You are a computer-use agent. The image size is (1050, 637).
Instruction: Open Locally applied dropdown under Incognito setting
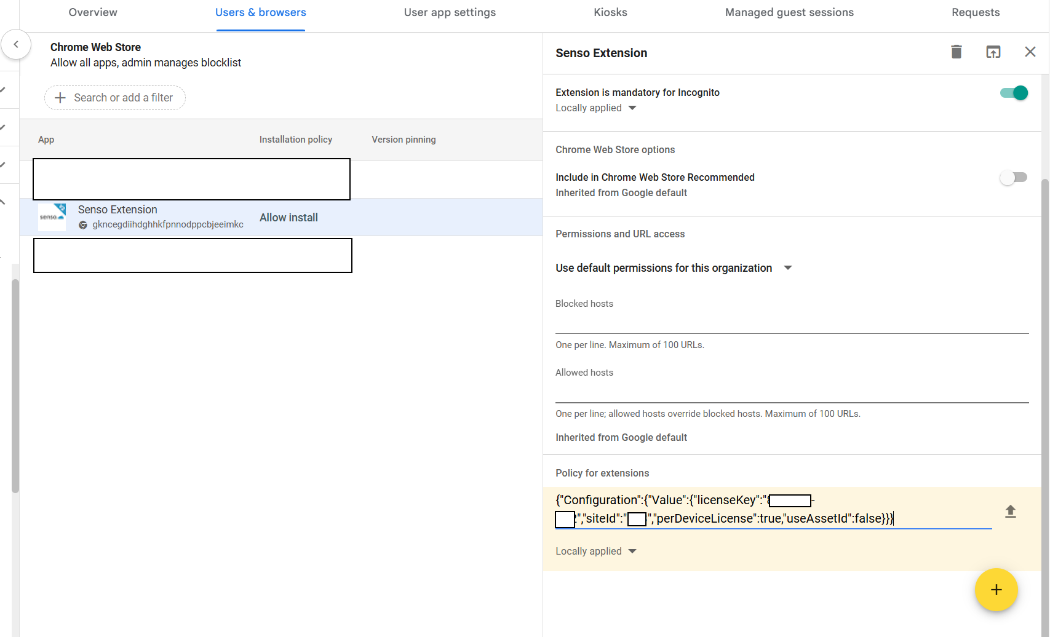point(595,108)
